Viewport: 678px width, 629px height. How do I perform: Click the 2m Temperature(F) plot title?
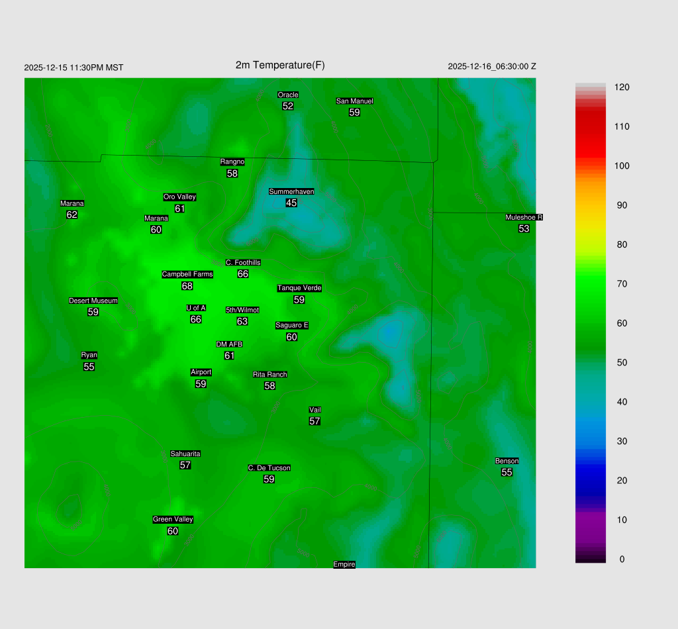280,65
